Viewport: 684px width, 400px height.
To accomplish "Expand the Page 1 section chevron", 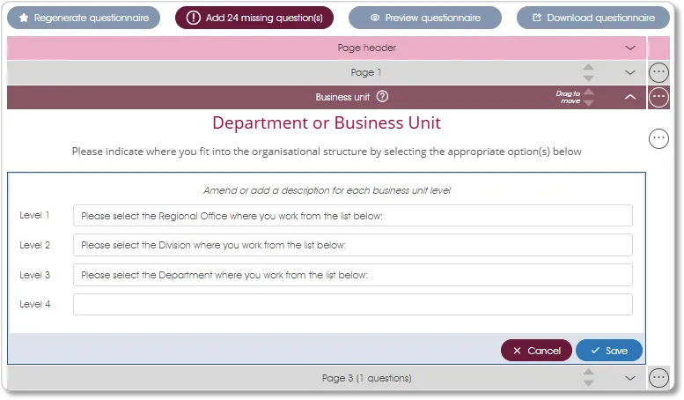I will (630, 72).
